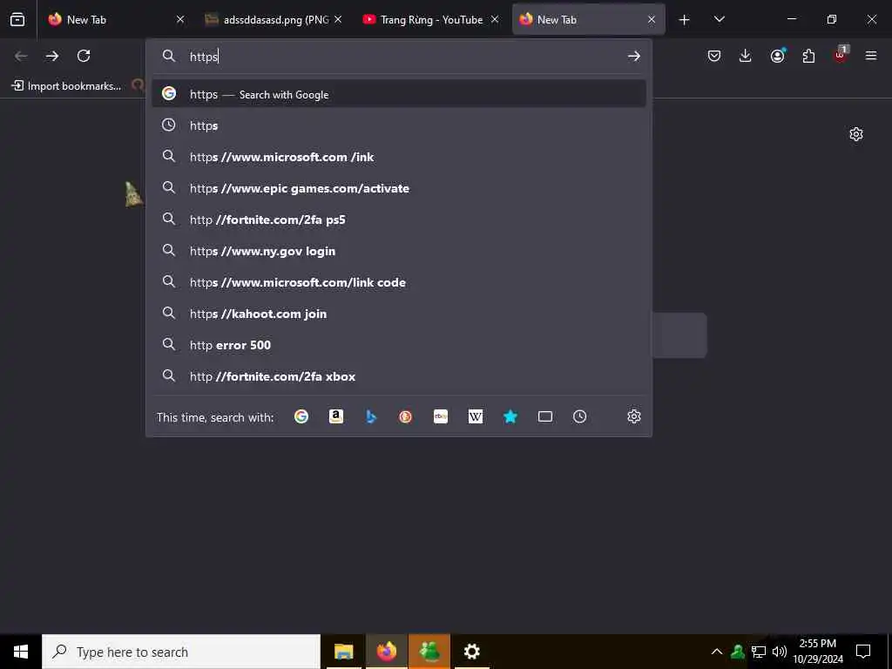Screen dimensions: 892x669
Task: Open the Firefox application menu
Action: pos(871,56)
